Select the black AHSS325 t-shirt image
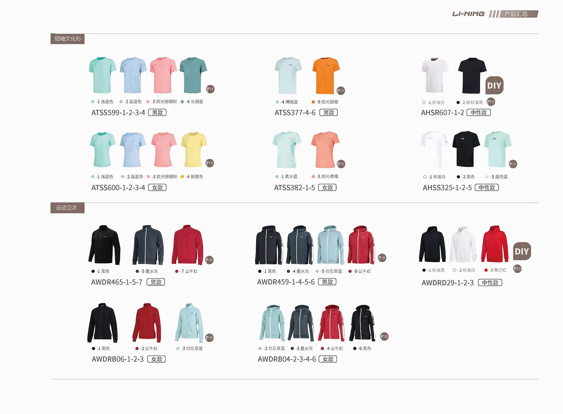This screenshot has height=414, width=563. point(466,149)
